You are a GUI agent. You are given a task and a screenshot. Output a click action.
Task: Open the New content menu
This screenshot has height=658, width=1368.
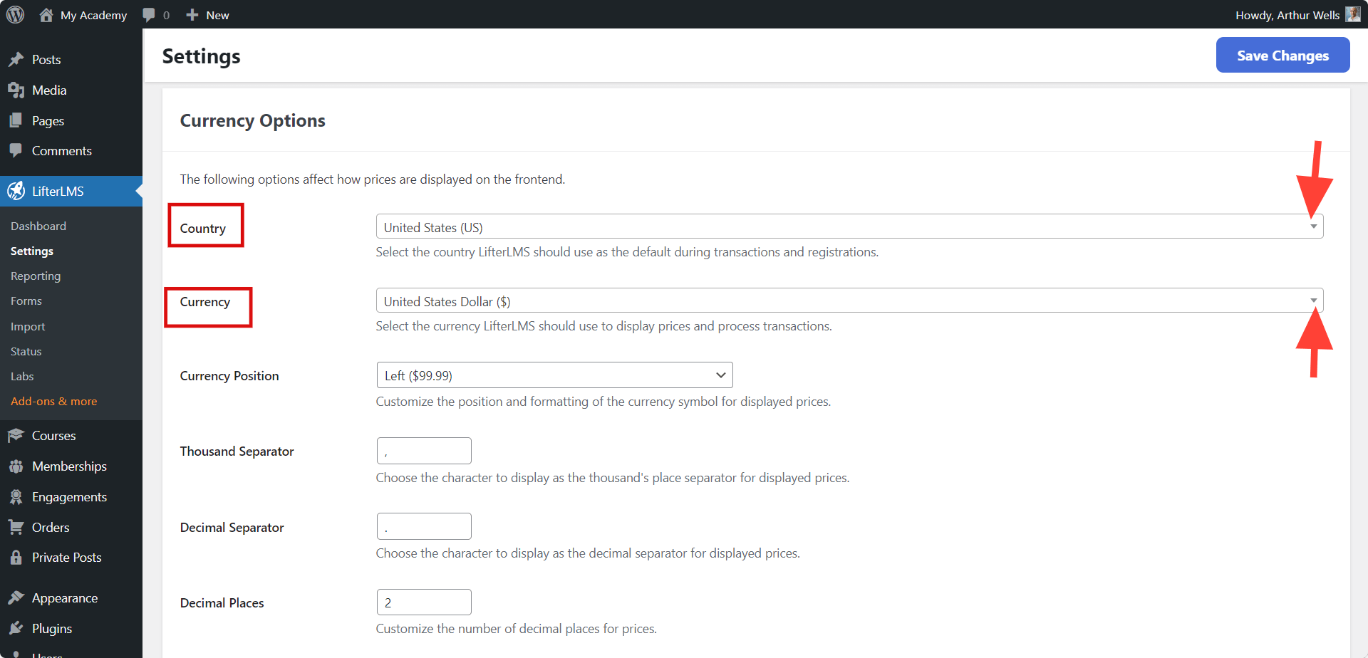coord(207,15)
